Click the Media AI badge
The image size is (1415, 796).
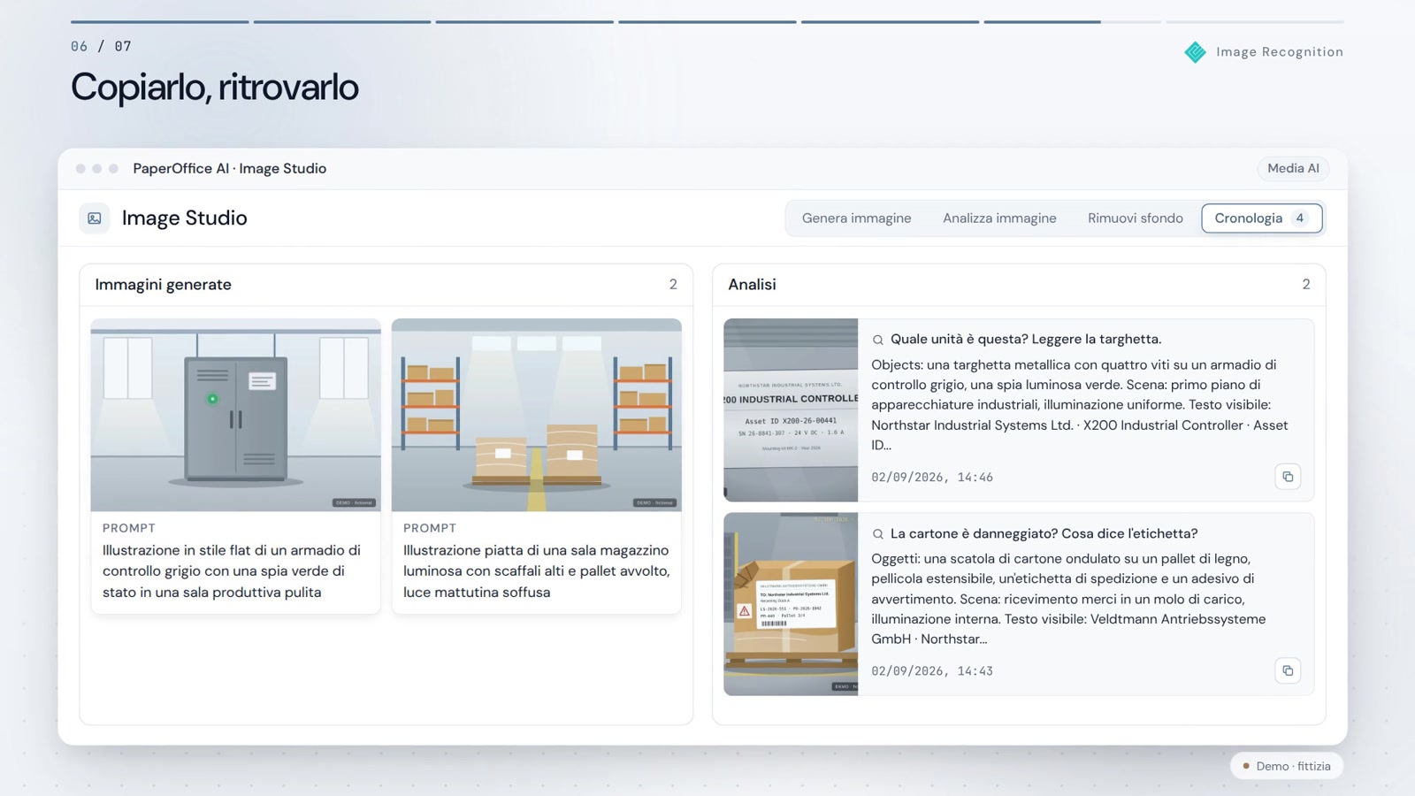coord(1293,168)
